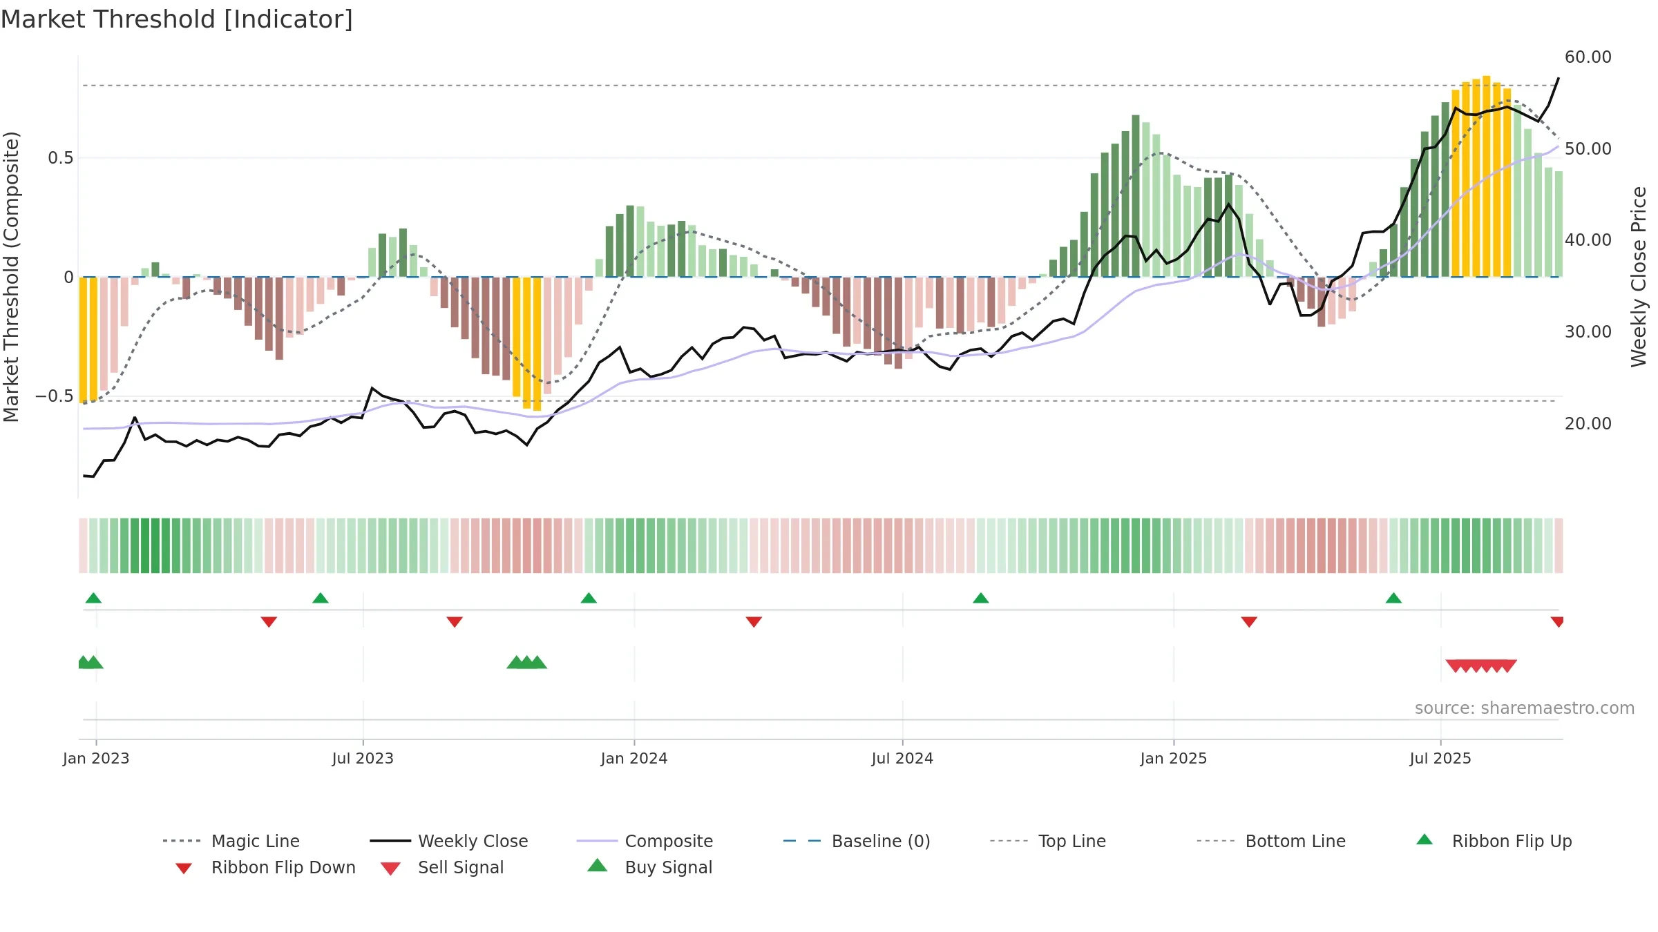
Task: Click the 50.00 price axis label
Action: [1588, 149]
